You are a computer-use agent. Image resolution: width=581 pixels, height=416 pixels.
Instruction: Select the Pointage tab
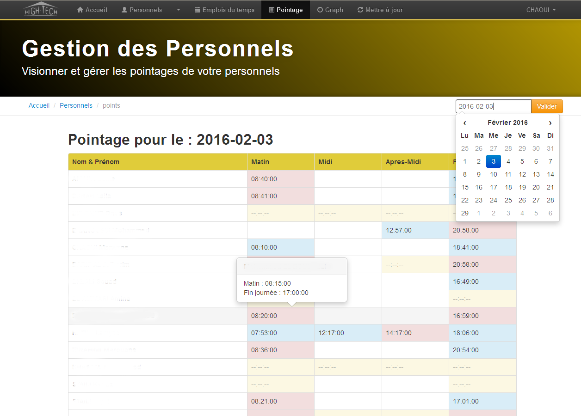pyautogui.click(x=285, y=10)
